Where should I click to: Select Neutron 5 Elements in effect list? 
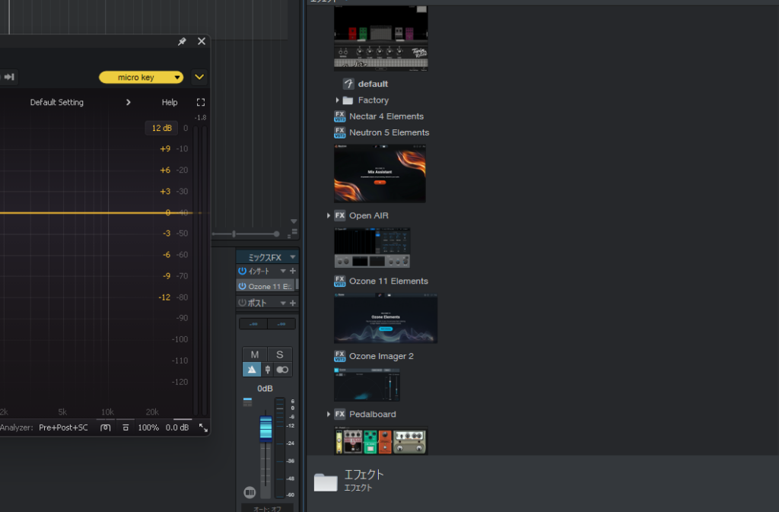pyautogui.click(x=389, y=132)
